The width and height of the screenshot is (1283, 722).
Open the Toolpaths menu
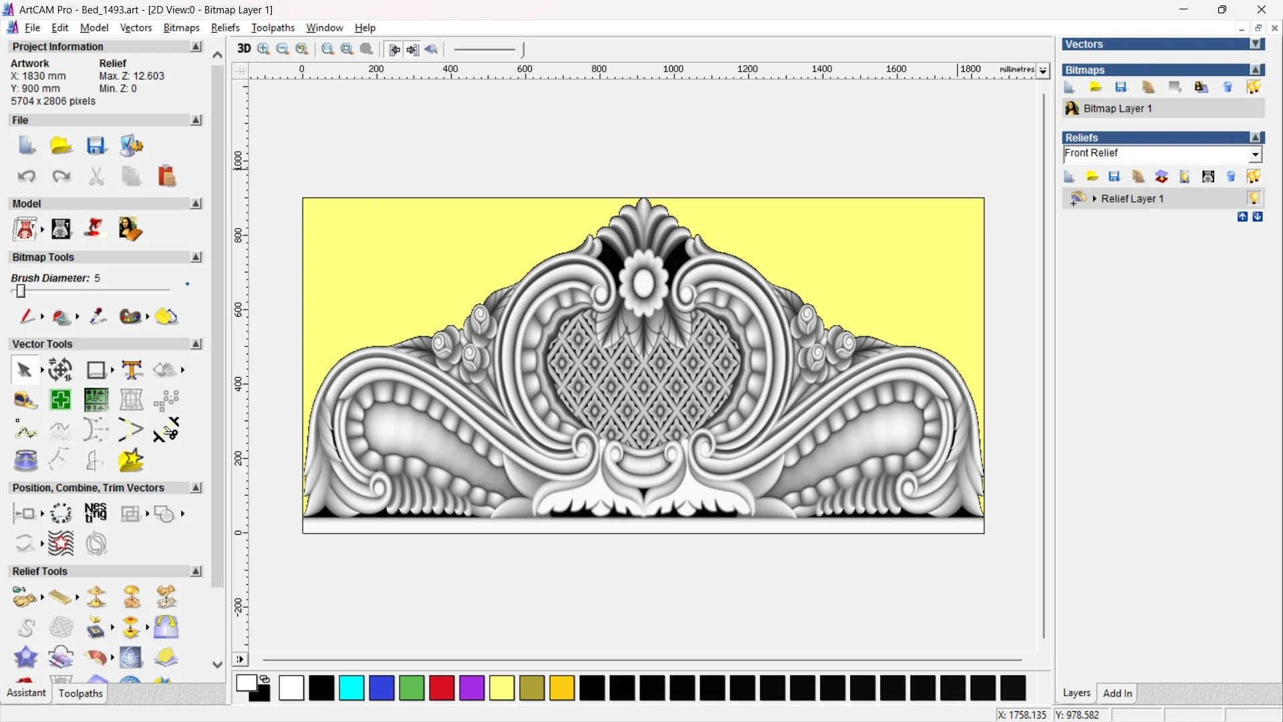coord(273,27)
